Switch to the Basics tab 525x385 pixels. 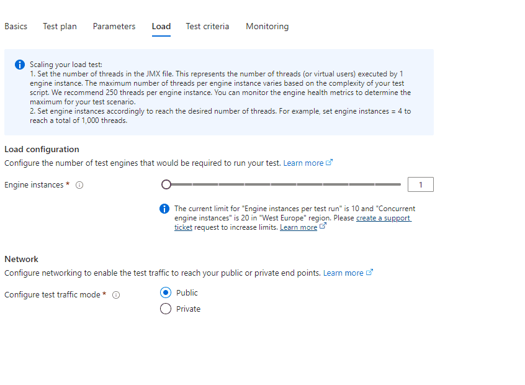pyautogui.click(x=16, y=26)
